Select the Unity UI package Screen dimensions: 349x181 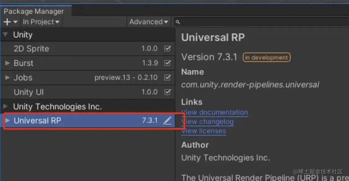point(29,92)
